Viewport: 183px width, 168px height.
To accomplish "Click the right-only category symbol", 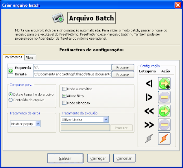I will [x=149, y=97].
